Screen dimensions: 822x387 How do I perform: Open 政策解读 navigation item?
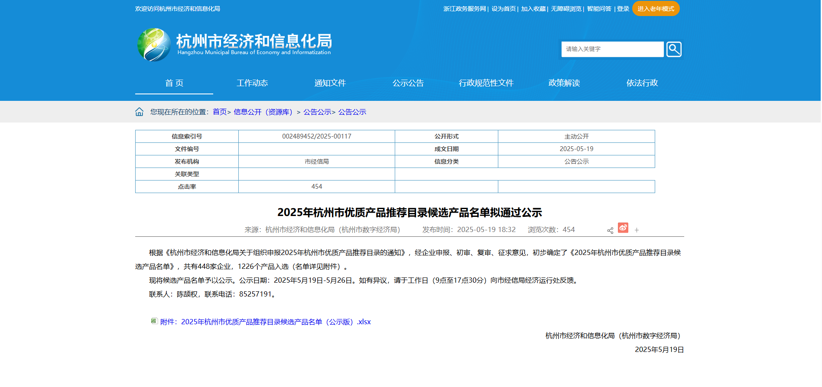[564, 83]
